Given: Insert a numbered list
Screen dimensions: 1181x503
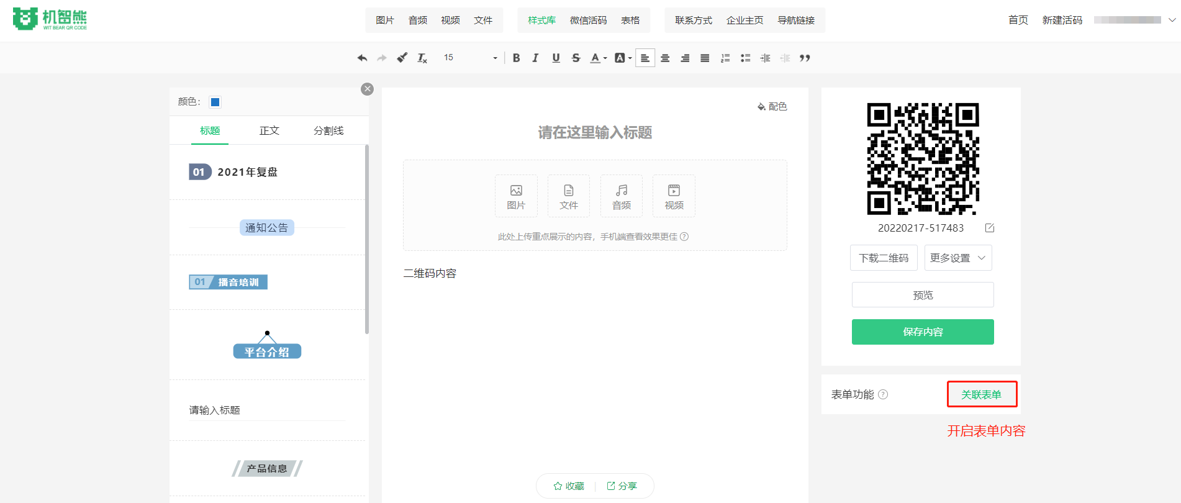Looking at the screenshot, I should pyautogui.click(x=725, y=58).
